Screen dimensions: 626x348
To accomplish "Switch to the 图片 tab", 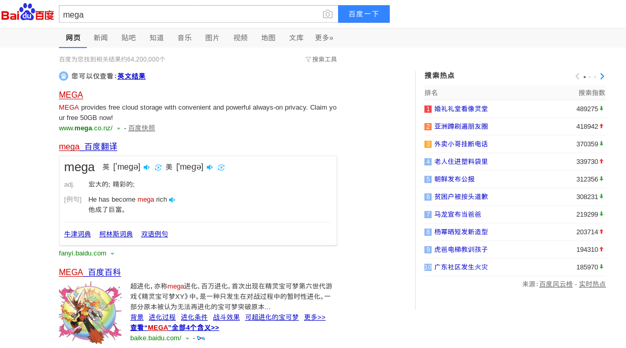I will point(212,38).
